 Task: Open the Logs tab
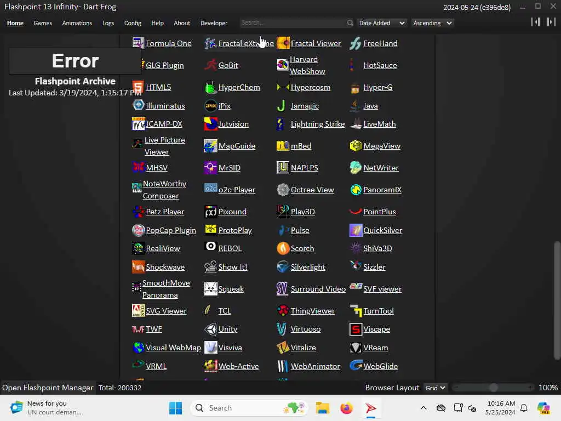(x=108, y=23)
